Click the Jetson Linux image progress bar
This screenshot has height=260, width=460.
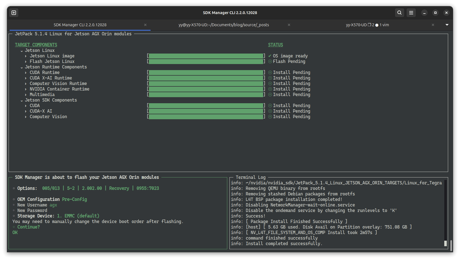206,56
